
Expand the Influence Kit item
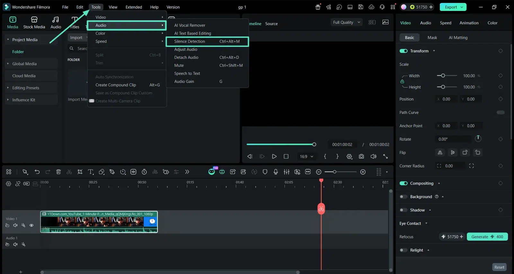pyautogui.click(x=8, y=100)
